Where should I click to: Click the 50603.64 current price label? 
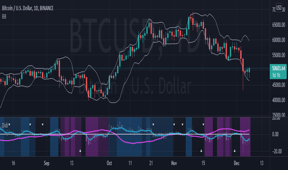[278, 68]
